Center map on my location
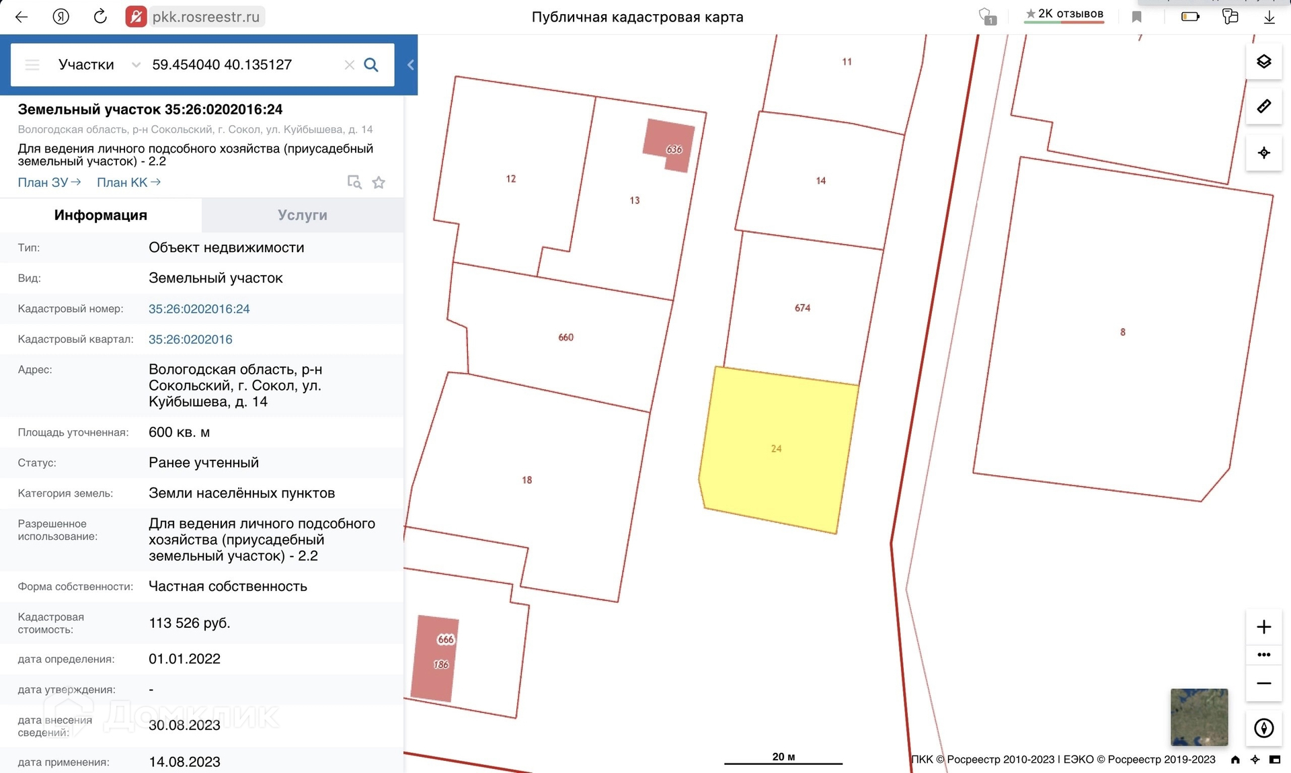1291x773 pixels. pos(1263,153)
